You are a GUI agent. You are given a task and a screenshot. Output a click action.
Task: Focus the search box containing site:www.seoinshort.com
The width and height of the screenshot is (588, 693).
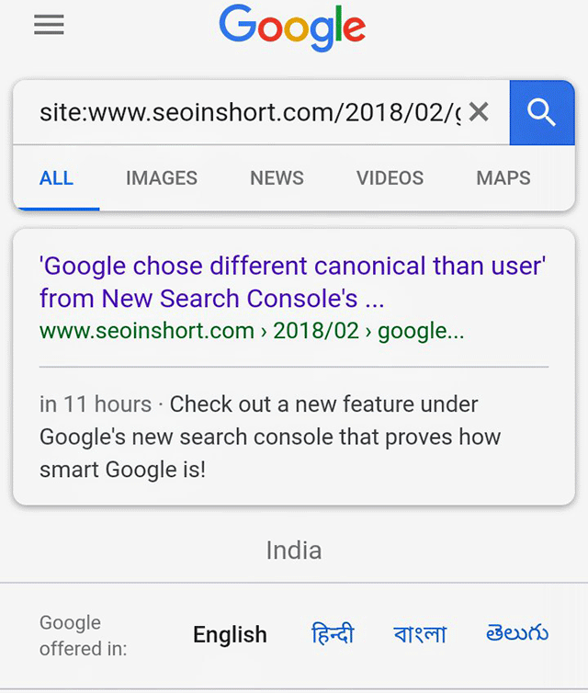click(248, 113)
